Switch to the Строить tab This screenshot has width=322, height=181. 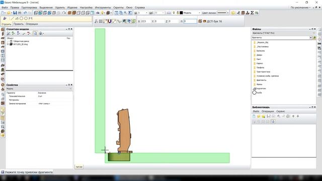[7, 24]
